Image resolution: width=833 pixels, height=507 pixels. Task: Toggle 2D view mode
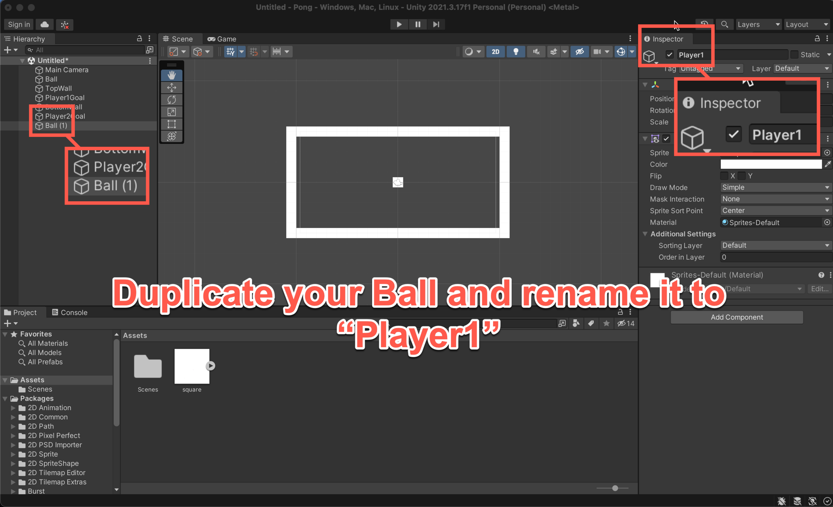pos(495,51)
